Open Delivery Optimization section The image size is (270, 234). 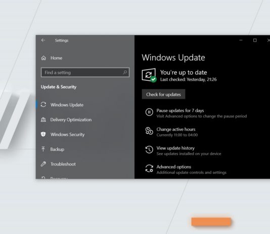coord(71,120)
